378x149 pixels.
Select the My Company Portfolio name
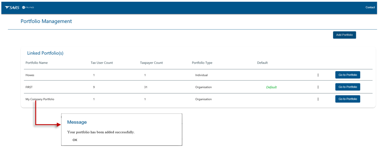pos(40,99)
